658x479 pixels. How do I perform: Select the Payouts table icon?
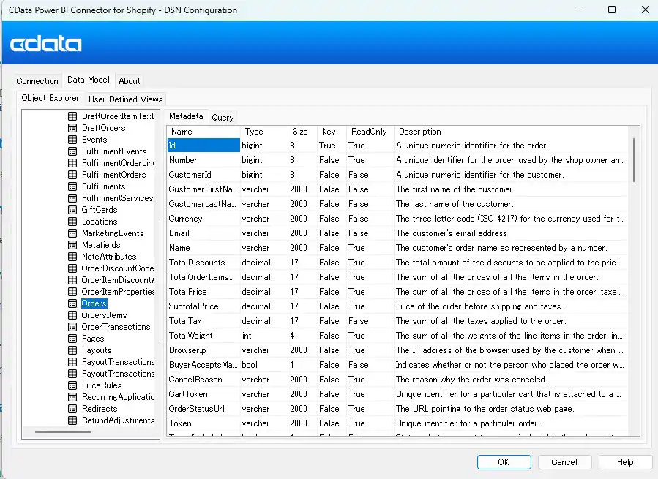72,350
